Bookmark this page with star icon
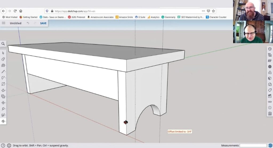 [213, 11]
